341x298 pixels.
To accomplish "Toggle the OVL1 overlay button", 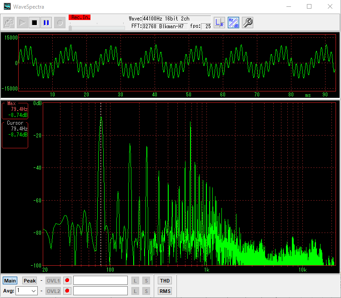I will pyautogui.click(x=53, y=281).
